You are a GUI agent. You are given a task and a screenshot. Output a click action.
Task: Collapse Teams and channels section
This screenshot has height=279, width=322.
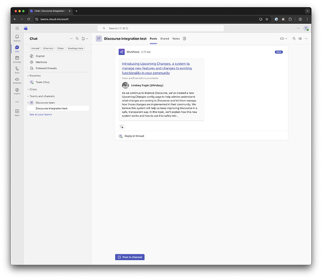pyautogui.click(x=28, y=96)
